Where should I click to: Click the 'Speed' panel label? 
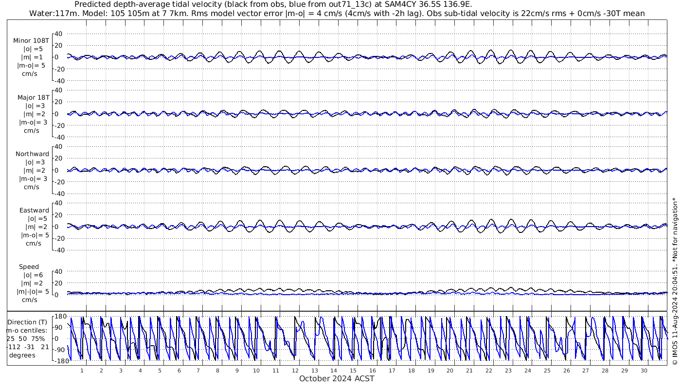point(29,267)
